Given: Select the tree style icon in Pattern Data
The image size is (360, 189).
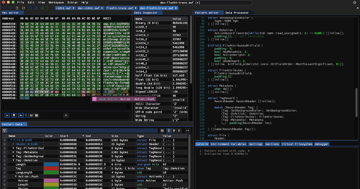Looking at the screenshot, I should coord(169,130).
